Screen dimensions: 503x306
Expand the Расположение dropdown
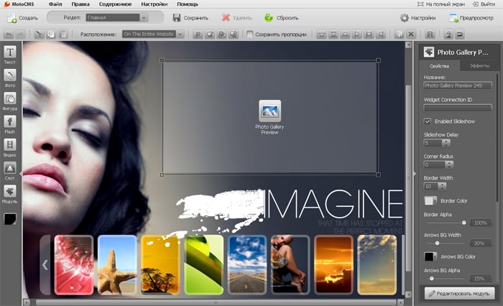[x=152, y=34]
